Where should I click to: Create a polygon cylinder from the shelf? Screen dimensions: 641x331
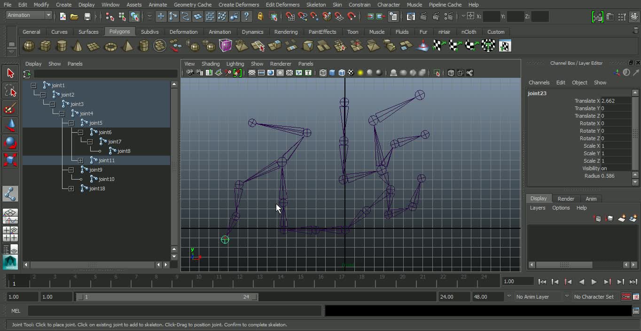[62, 46]
